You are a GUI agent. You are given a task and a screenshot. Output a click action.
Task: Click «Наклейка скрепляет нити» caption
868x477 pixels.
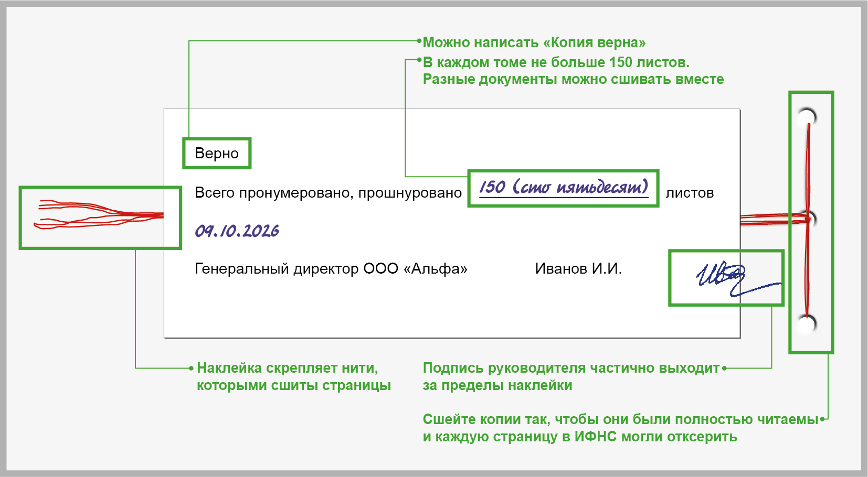pyautogui.click(x=288, y=368)
